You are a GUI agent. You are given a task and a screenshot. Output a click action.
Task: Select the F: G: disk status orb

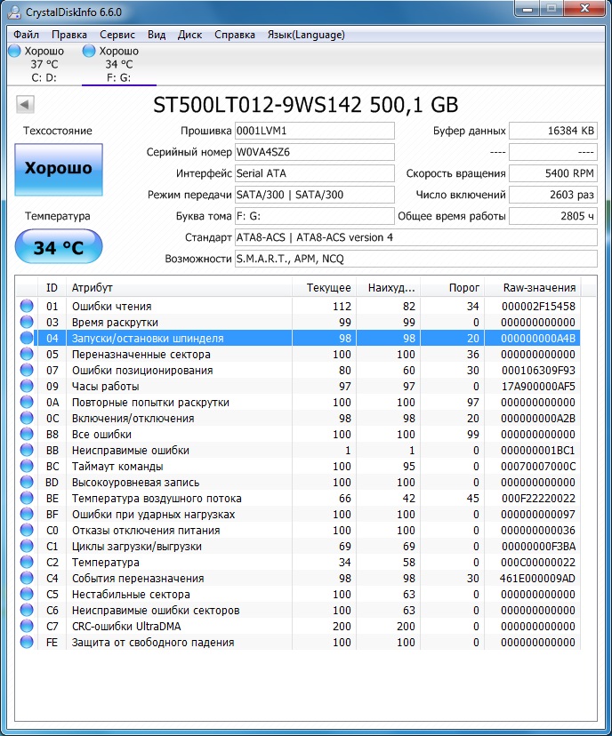pyautogui.click(x=89, y=52)
